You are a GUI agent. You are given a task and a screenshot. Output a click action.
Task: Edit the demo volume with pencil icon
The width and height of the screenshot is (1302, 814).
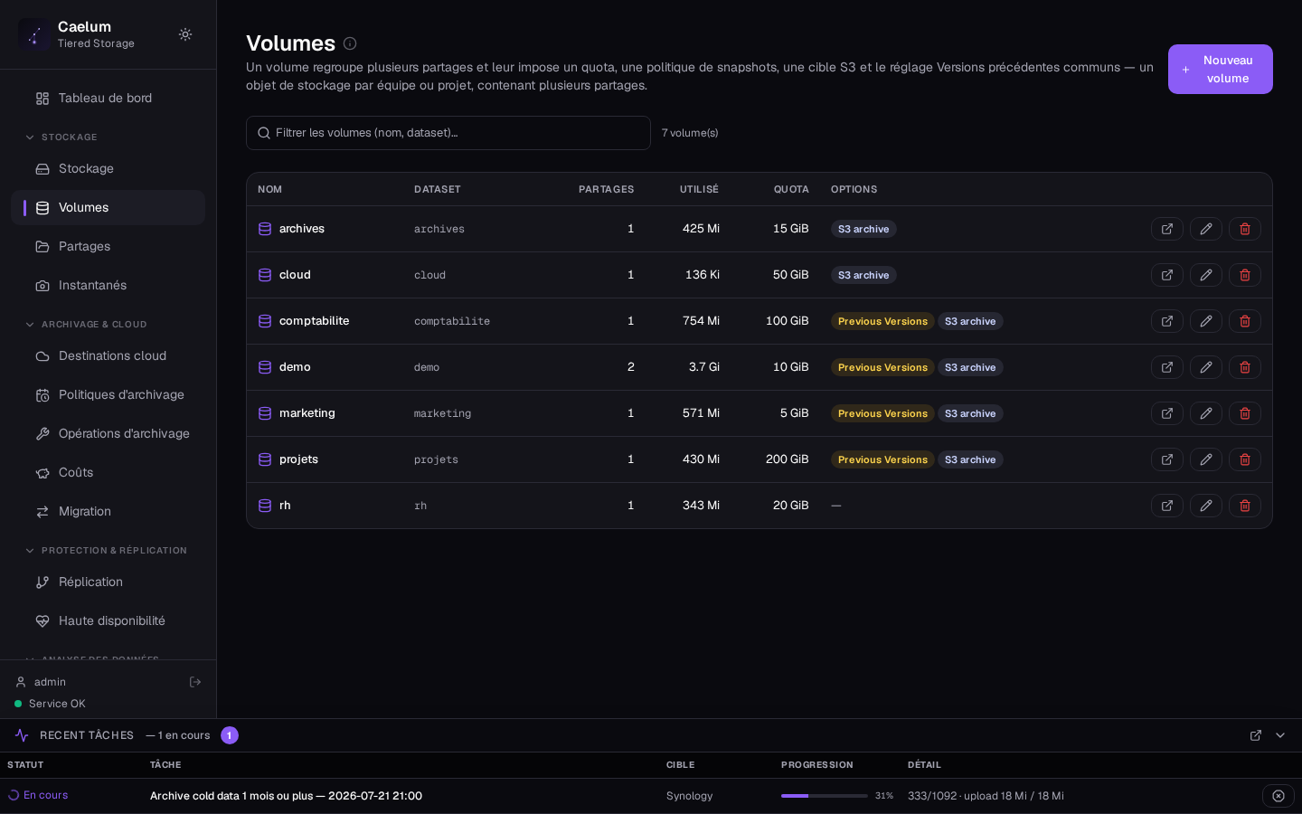point(1206,367)
